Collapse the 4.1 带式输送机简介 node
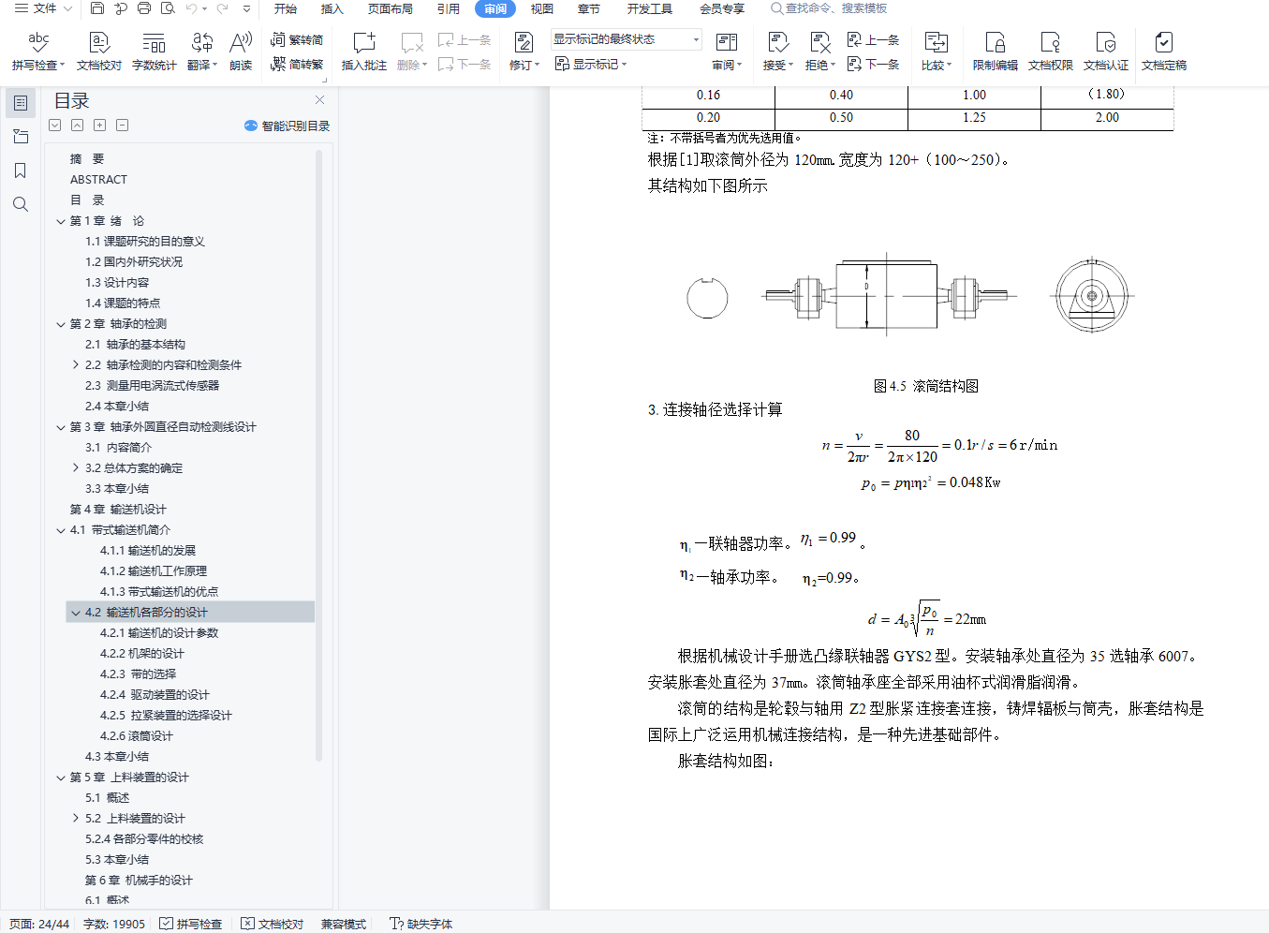This screenshot has width=1269, height=933. [61, 530]
